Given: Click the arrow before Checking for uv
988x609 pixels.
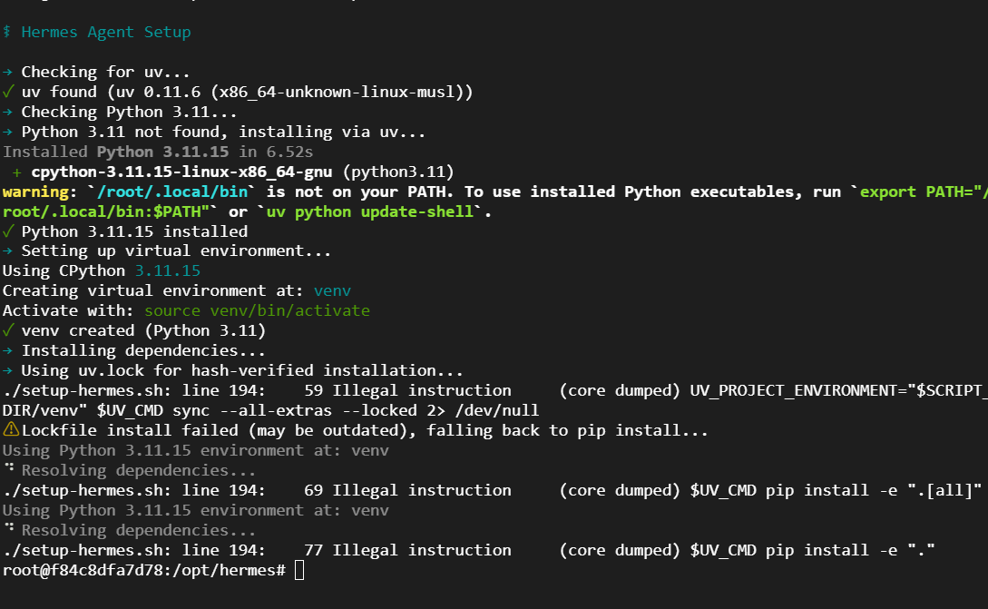Looking at the screenshot, I should tap(7, 72).
